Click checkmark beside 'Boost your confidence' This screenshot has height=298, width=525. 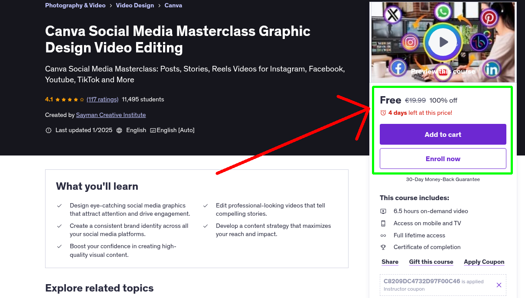tap(59, 246)
